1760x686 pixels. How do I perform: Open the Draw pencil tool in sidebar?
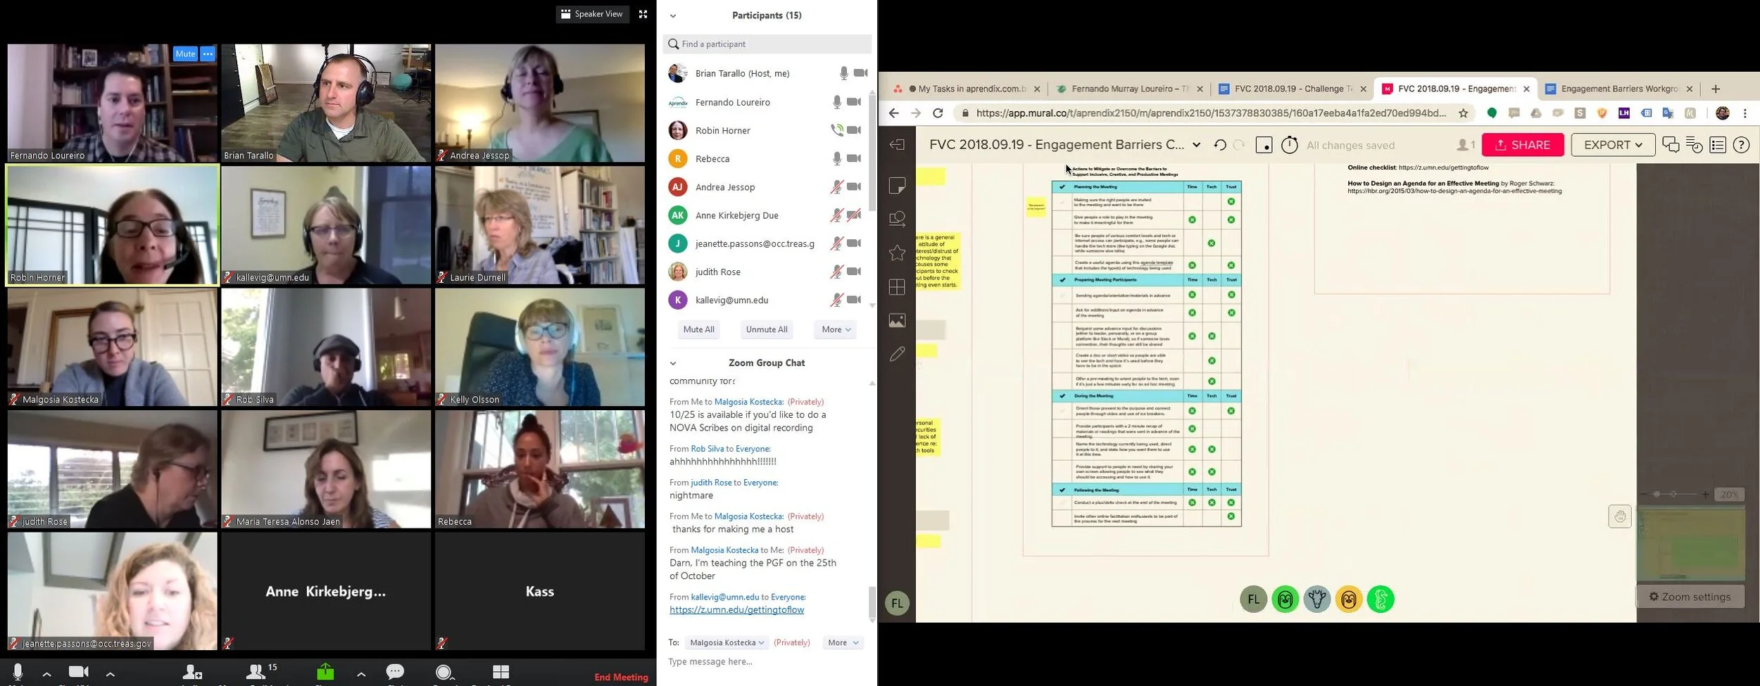[897, 353]
